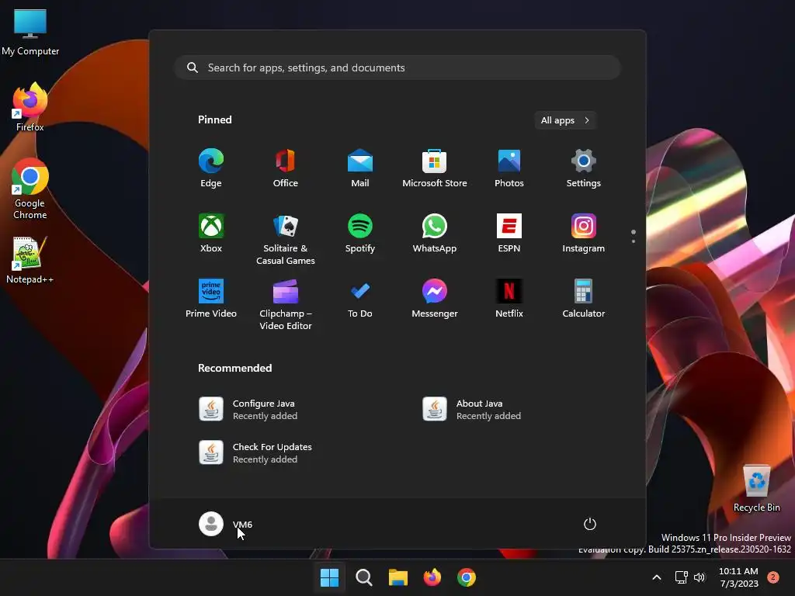Screen dimensions: 795x596
Task: Open notifications badge showing 2
Action: click(773, 577)
